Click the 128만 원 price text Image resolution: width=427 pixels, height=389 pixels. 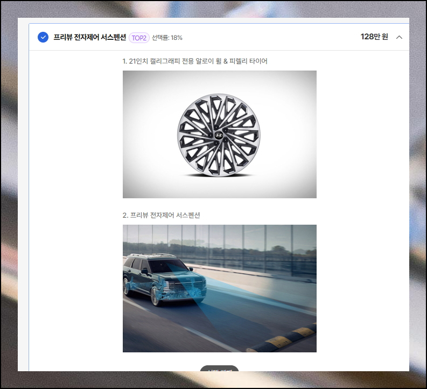click(374, 37)
